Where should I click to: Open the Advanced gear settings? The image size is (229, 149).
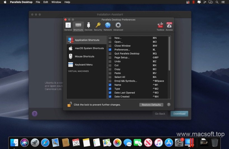click(x=118, y=27)
